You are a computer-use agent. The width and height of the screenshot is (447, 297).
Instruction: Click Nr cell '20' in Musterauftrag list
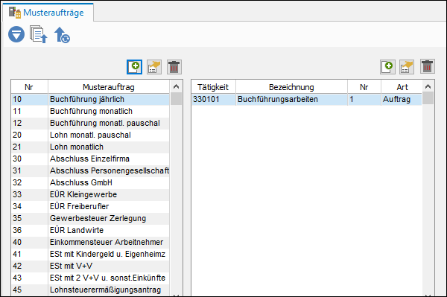30,135
